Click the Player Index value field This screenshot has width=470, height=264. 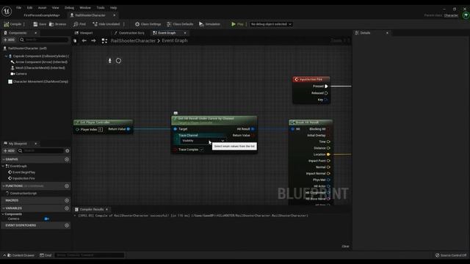(101, 130)
